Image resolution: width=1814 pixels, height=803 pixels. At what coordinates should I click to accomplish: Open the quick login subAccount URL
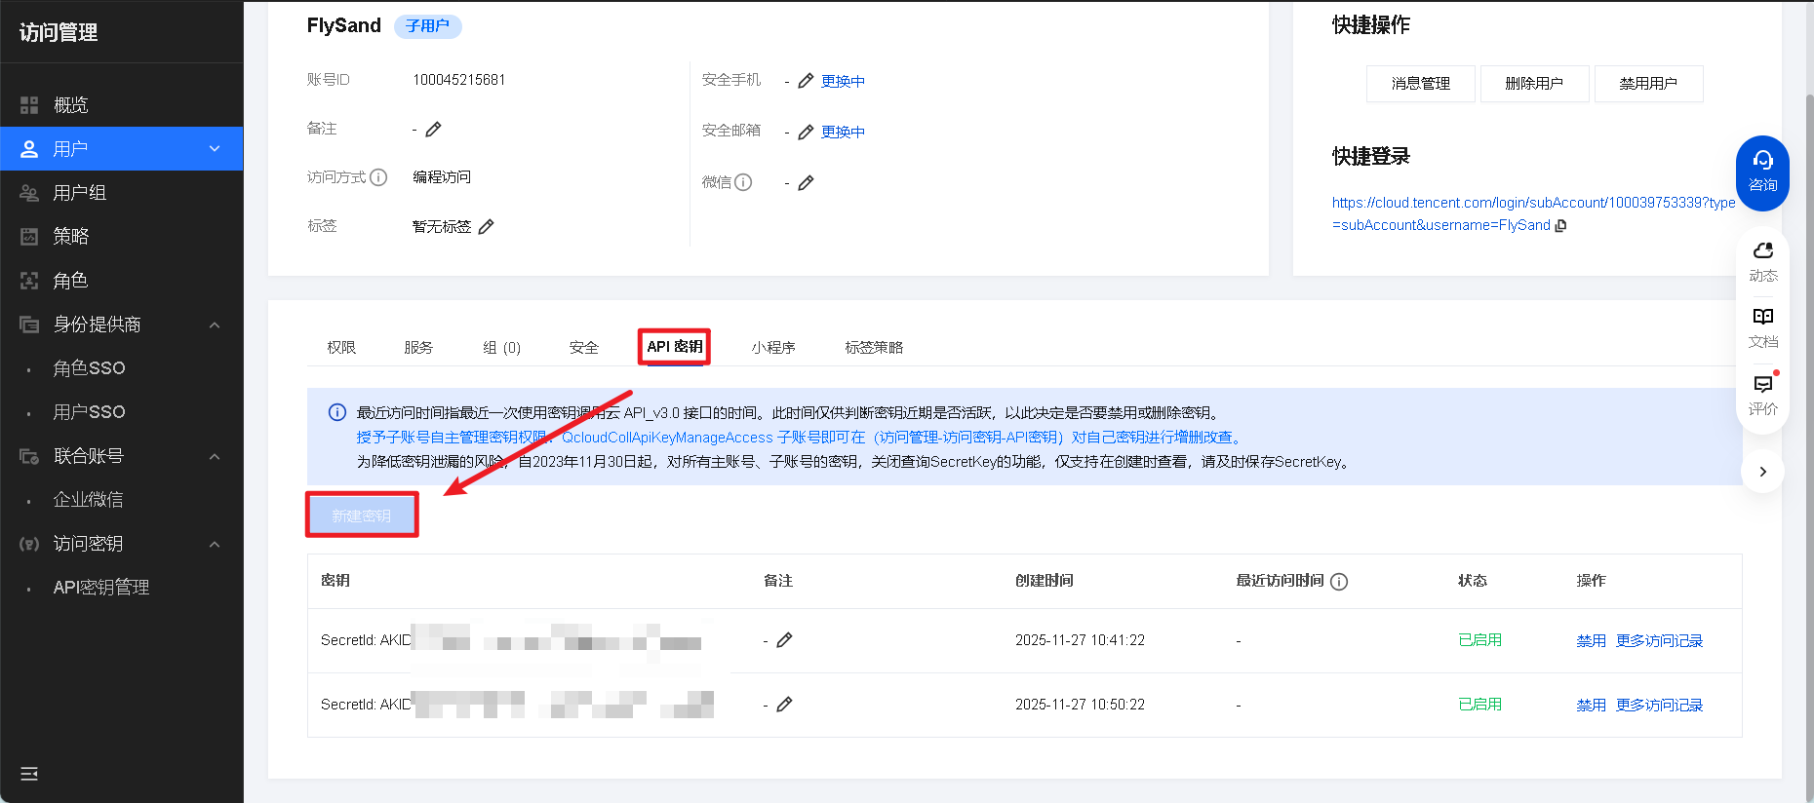[x=1534, y=213]
